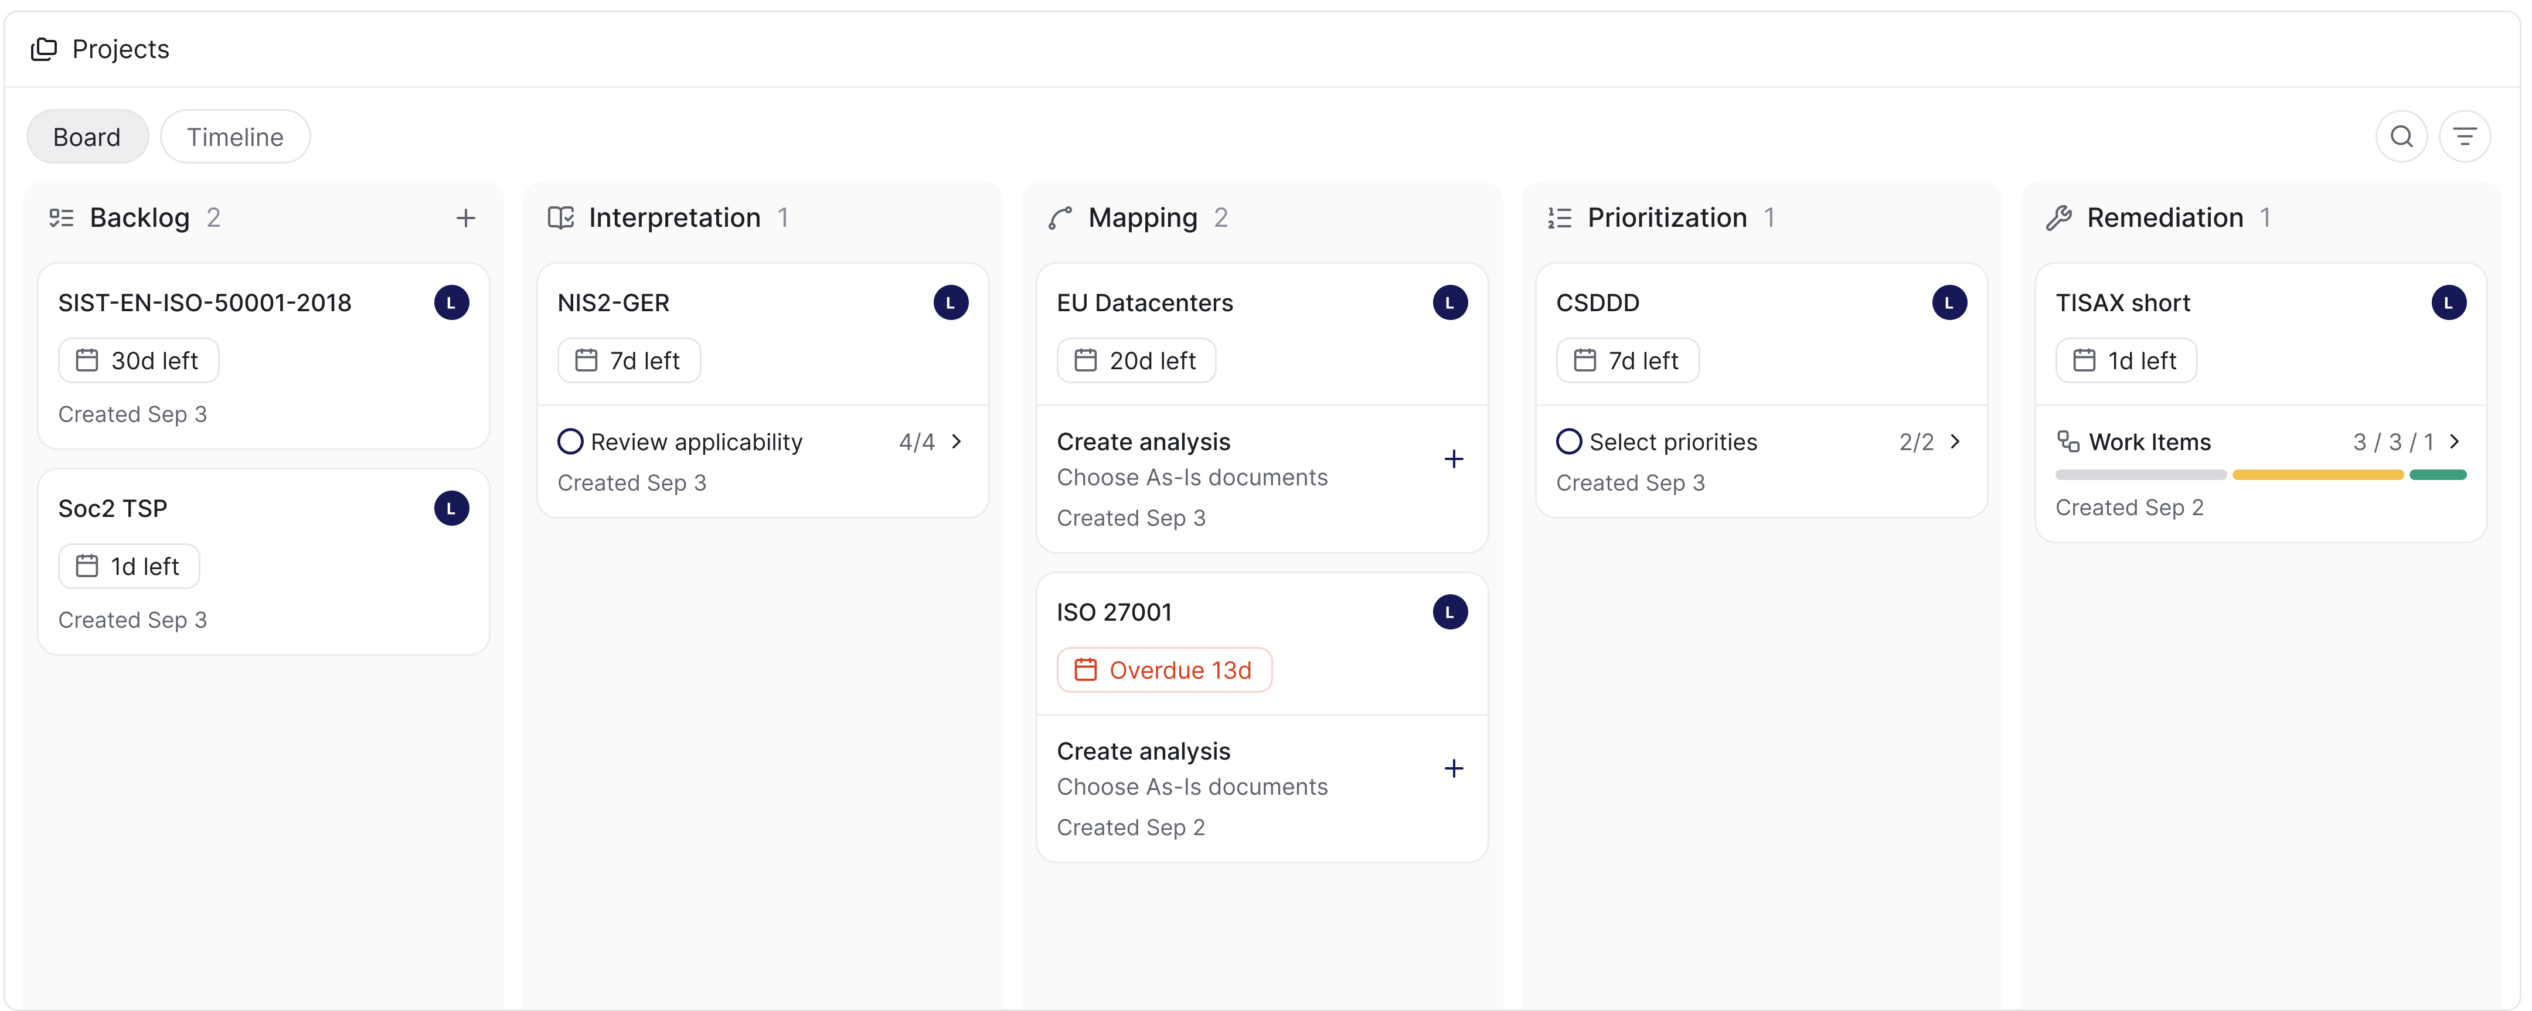Click the avatar on EU Datacenters card
2532x1011 pixels.
click(x=1450, y=302)
